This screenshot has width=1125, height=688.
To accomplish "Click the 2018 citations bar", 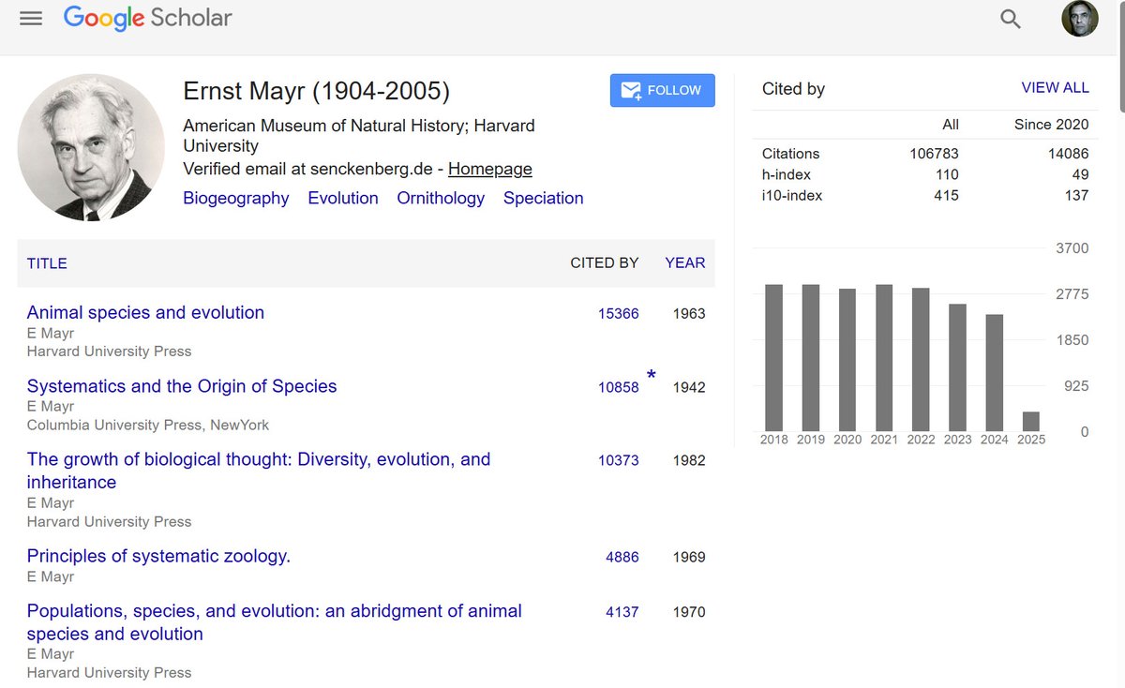I will [773, 357].
